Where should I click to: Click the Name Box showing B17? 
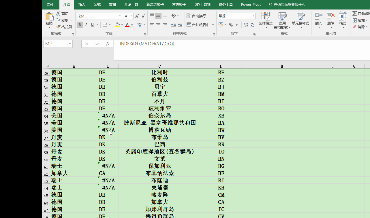pos(56,44)
